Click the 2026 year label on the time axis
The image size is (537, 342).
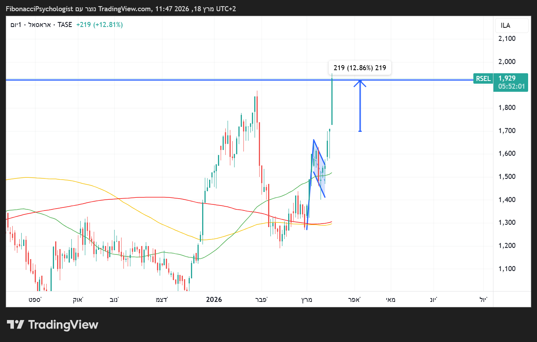(x=214, y=300)
